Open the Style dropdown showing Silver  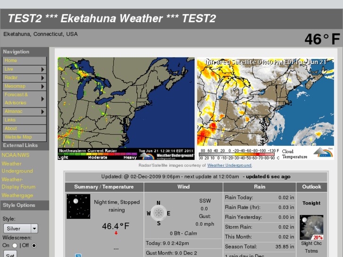coord(21,229)
